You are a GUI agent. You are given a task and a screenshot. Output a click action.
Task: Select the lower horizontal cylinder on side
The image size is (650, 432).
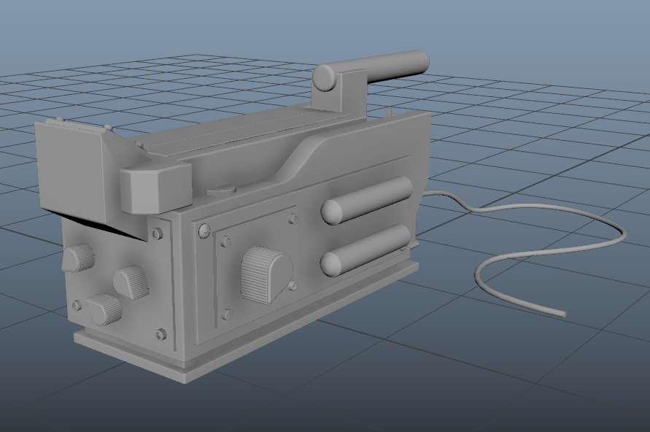coord(365,250)
